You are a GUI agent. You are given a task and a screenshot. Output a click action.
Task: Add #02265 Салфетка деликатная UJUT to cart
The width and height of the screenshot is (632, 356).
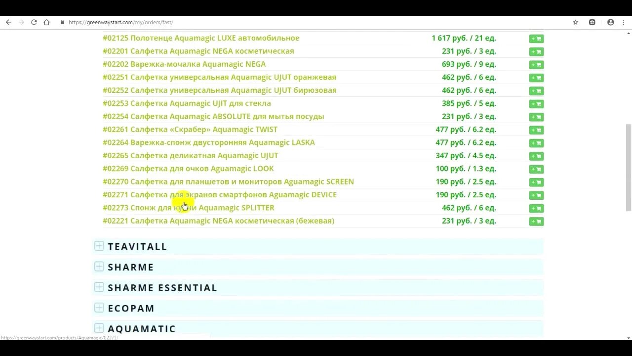[536, 156]
